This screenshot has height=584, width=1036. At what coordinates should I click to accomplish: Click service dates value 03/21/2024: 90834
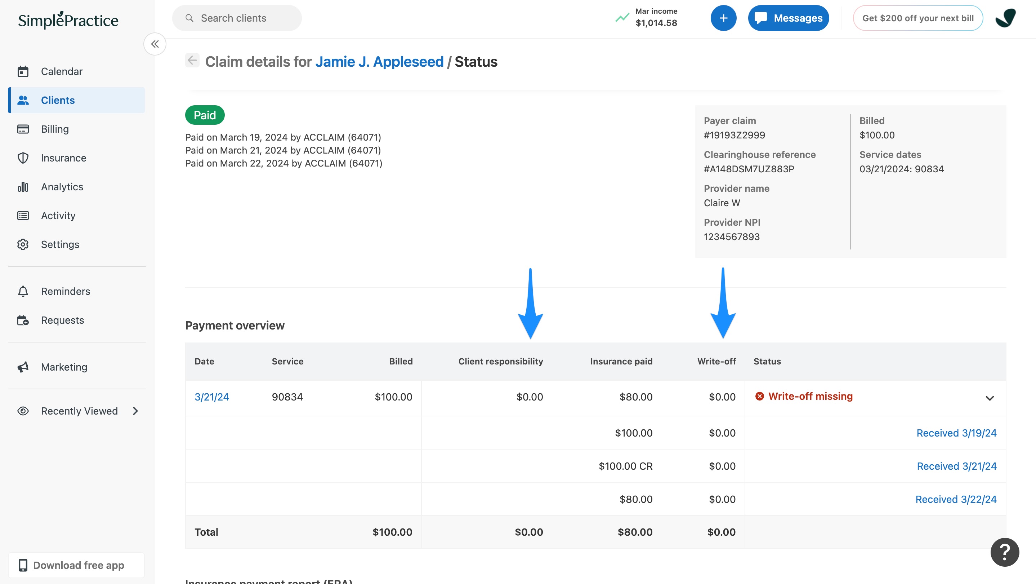[x=901, y=169]
